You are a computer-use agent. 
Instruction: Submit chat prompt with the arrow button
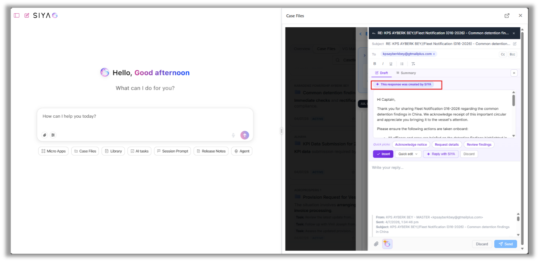245,135
